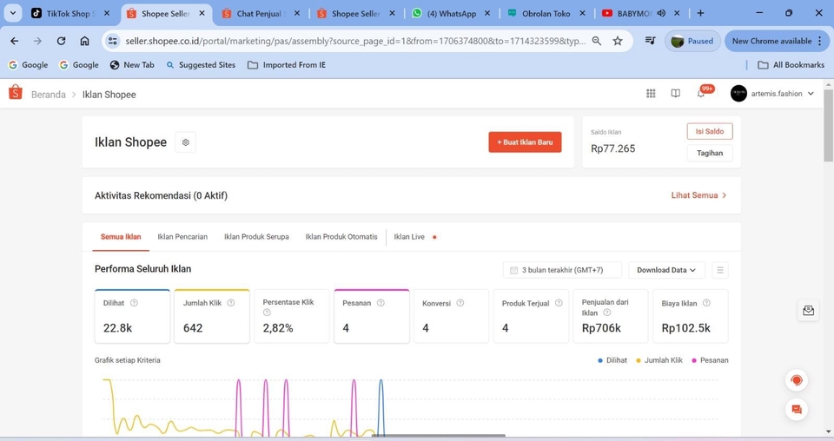Open the seller education book icon
This screenshot has width=834, height=441.
click(x=676, y=94)
